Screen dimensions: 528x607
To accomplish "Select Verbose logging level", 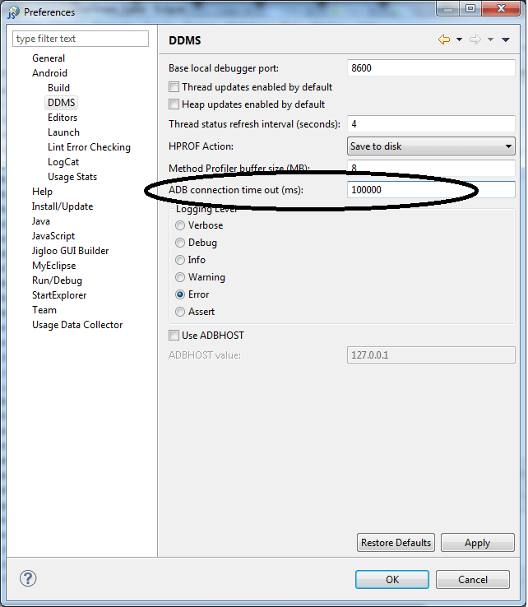I will click(180, 225).
